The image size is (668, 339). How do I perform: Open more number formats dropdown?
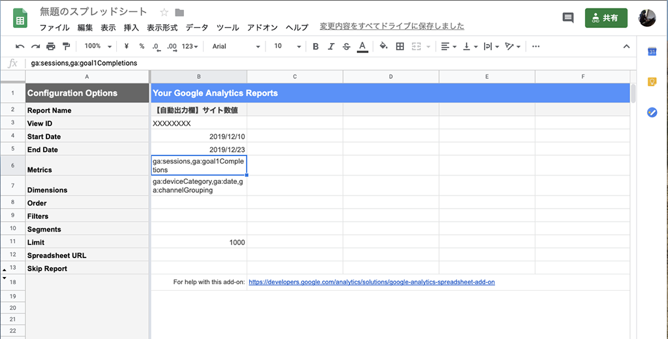tap(190, 46)
